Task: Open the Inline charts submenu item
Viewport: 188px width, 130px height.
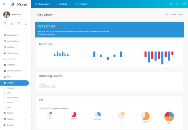Action: click(13, 98)
